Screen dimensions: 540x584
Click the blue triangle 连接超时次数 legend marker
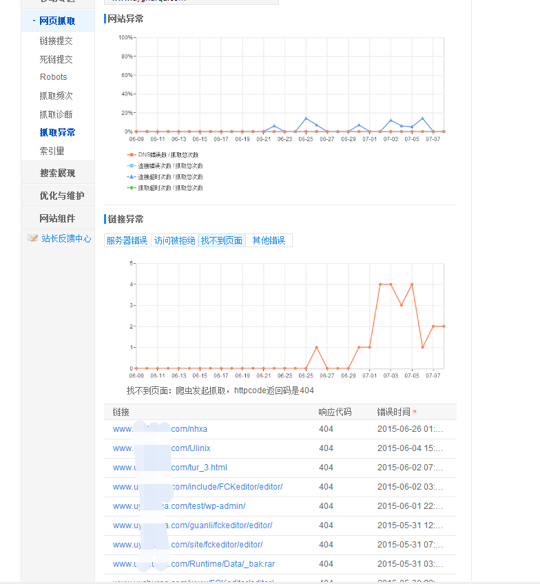pos(132,177)
